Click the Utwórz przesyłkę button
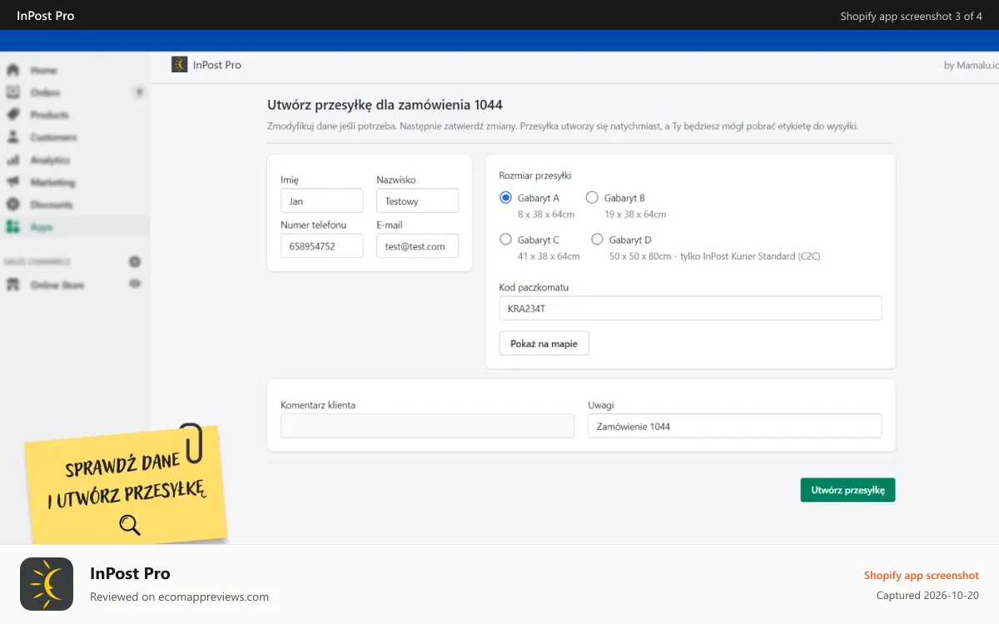Screen dimensions: 999x624 847,490
